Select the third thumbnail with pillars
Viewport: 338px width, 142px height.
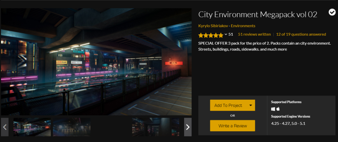point(151,127)
